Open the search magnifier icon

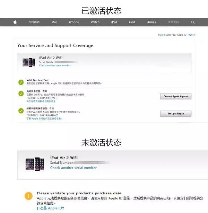(193, 22)
